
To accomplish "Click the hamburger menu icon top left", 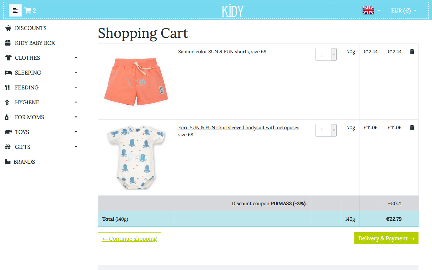I will 15,10.
